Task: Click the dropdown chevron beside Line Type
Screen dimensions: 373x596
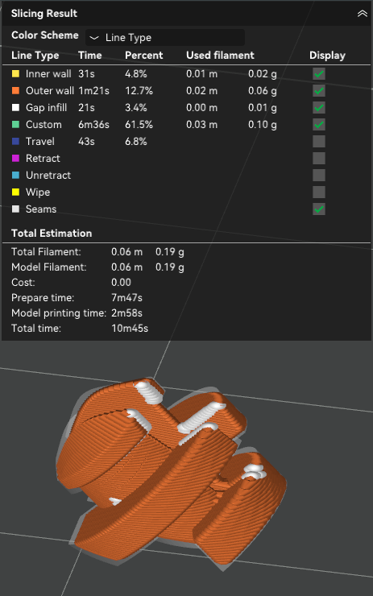Action: (x=94, y=38)
